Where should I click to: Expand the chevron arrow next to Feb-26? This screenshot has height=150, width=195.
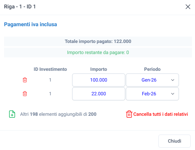[x=173, y=94]
